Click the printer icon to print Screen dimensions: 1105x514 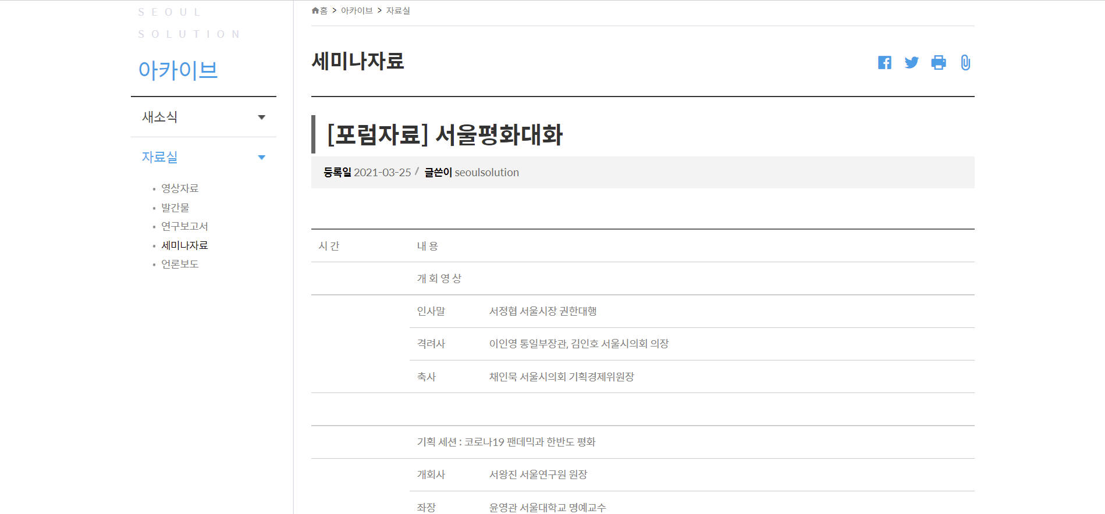pos(938,63)
